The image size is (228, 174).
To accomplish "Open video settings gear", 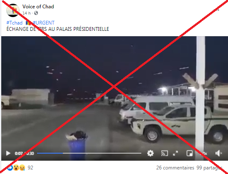I will [150, 153].
